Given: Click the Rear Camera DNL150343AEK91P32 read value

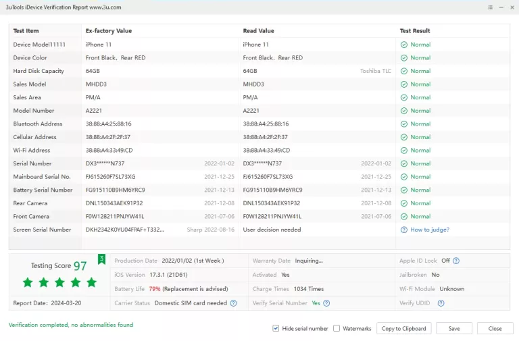Looking at the screenshot, I should pos(272,203).
